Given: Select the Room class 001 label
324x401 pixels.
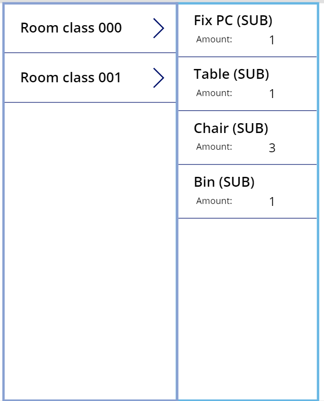Looking at the screenshot, I should [x=71, y=78].
